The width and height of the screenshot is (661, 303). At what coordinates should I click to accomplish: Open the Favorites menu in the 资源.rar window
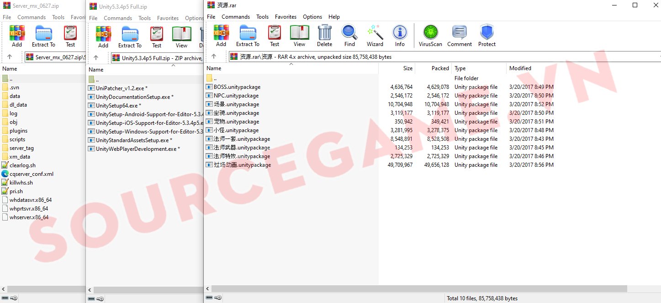286,17
